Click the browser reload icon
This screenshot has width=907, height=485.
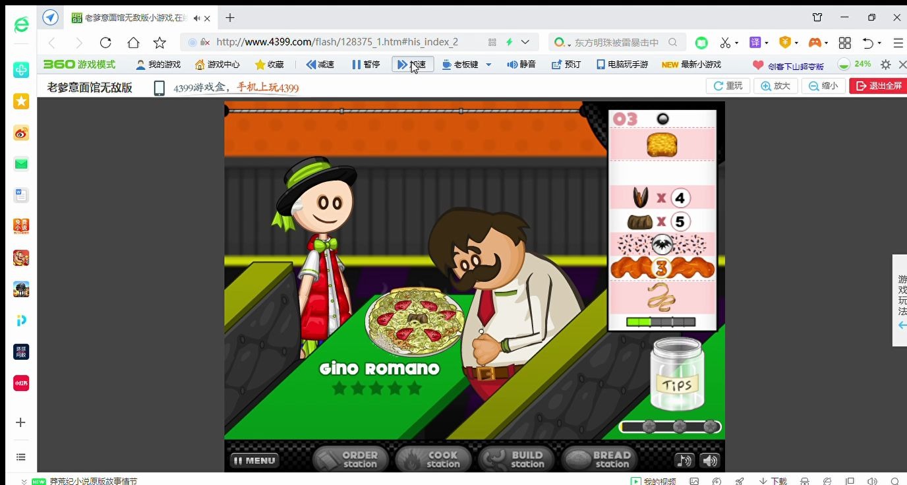105,43
